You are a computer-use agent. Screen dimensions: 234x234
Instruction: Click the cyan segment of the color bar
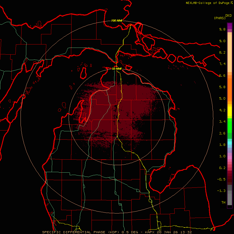pos(230,143)
